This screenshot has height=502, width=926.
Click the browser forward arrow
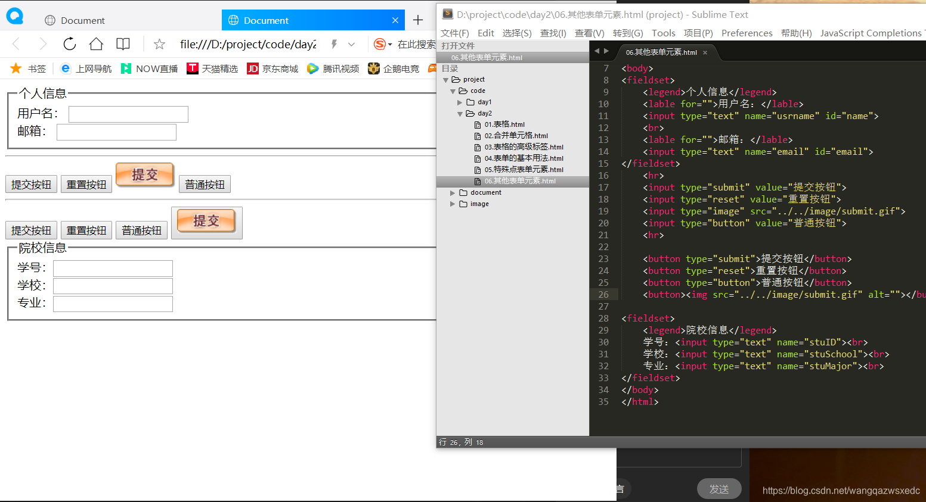(42, 44)
